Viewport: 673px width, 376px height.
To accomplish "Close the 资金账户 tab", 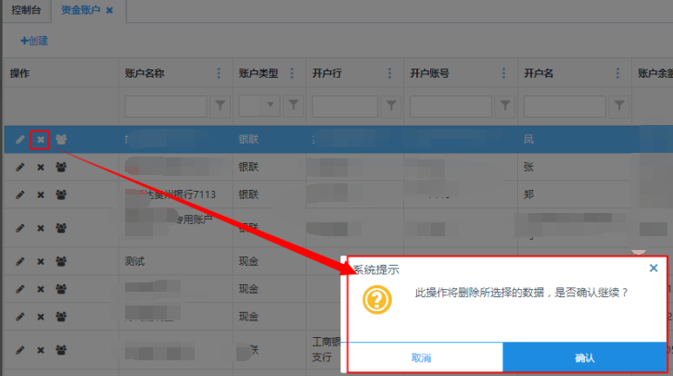I will tap(109, 10).
